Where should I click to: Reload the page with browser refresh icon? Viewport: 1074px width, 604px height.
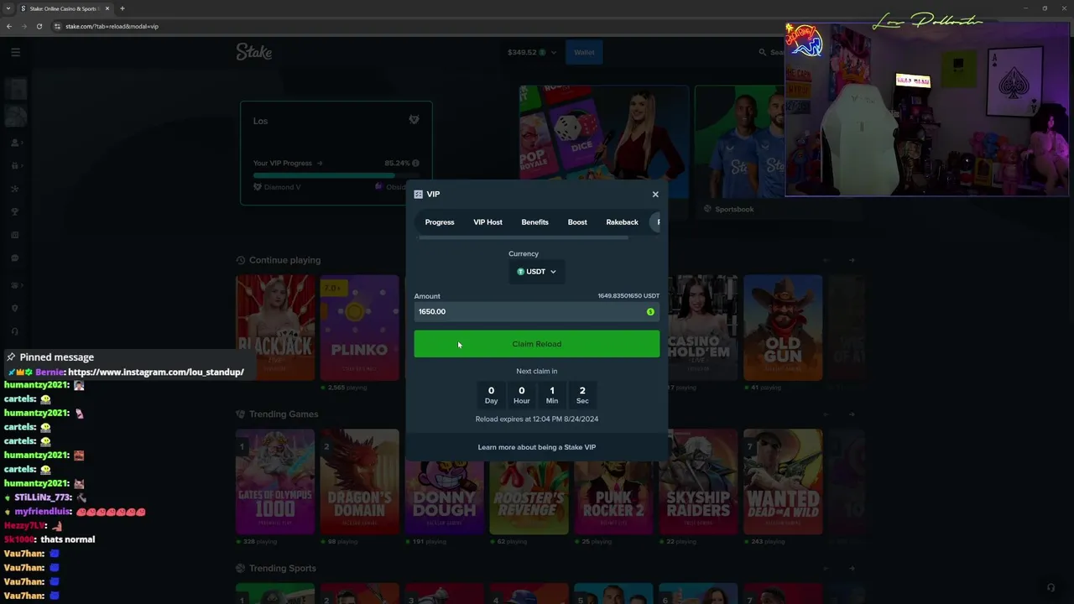tap(39, 26)
